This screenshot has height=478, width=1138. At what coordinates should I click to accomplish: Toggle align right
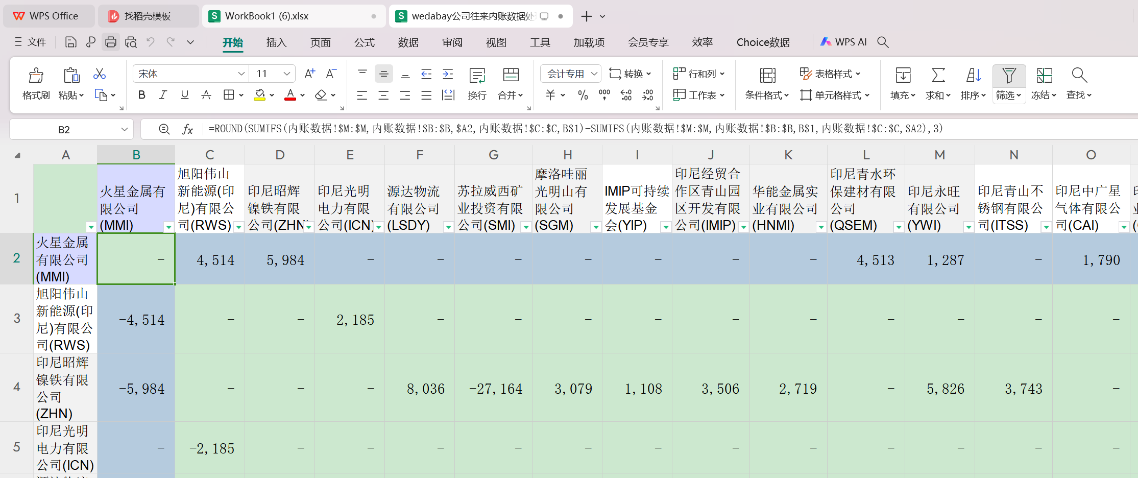tap(405, 95)
